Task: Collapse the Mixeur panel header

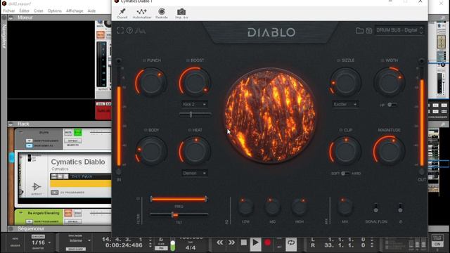Action: (x=11, y=18)
